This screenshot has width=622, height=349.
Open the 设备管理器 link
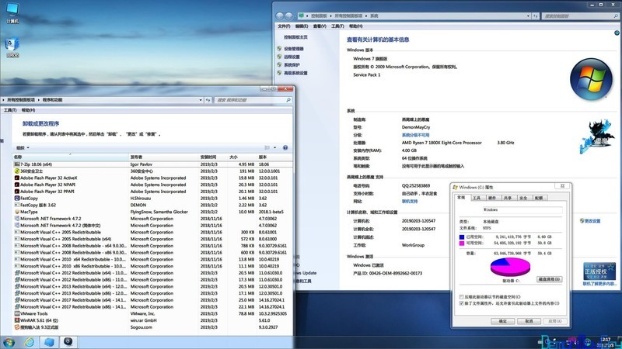pos(294,49)
